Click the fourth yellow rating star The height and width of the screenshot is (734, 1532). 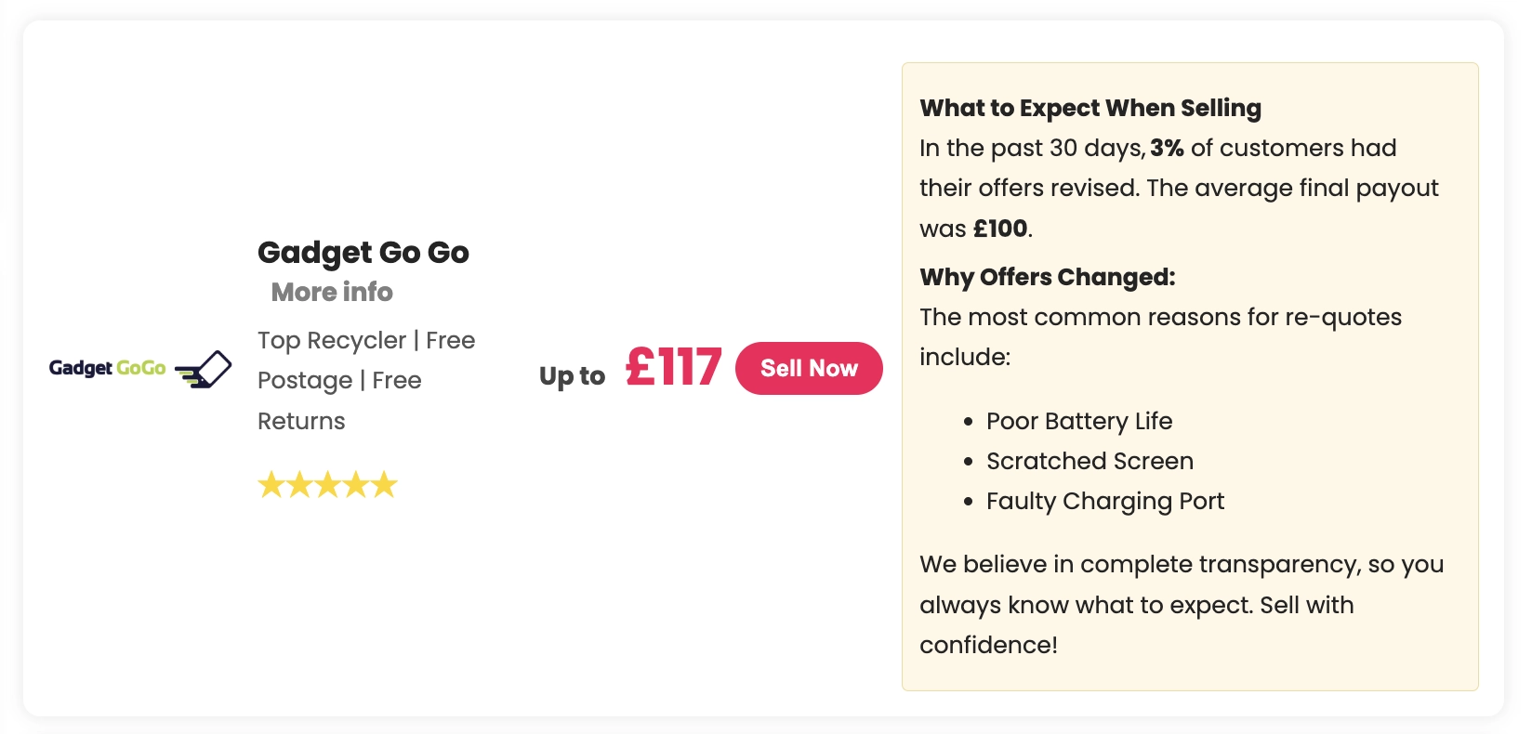(x=356, y=485)
